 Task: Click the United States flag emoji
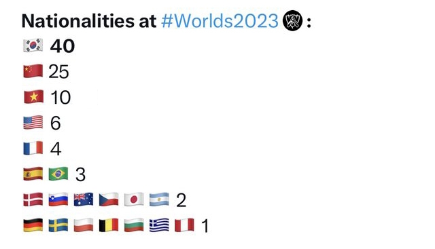33,122
